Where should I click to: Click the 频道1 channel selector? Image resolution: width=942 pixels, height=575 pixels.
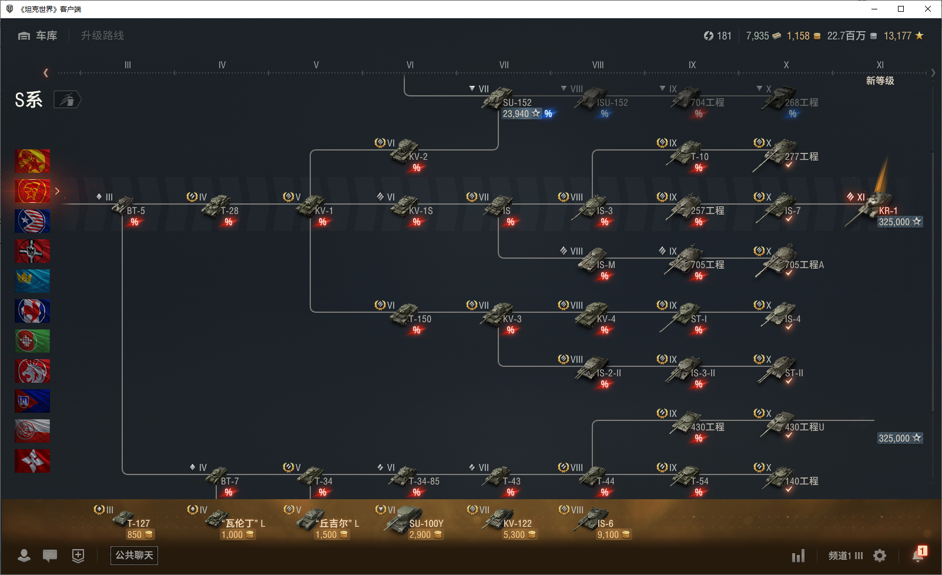coord(846,556)
